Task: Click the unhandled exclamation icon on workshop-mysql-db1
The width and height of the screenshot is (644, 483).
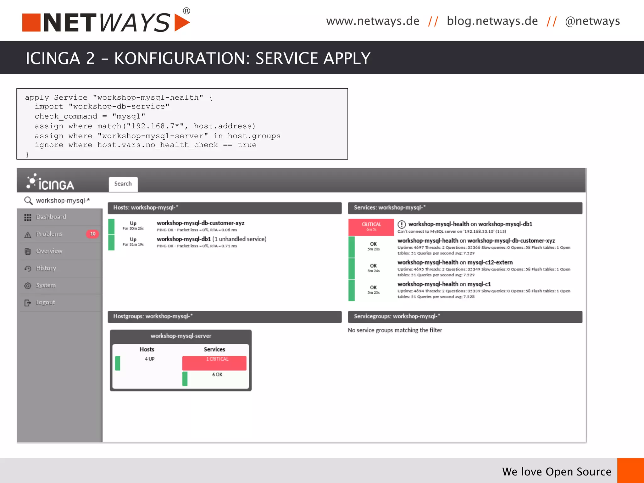Action: pyautogui.click(x=402, y=224)
